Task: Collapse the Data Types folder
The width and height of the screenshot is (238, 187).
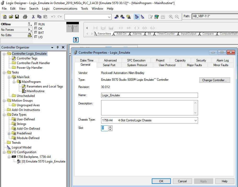Action: pos(4,115)
